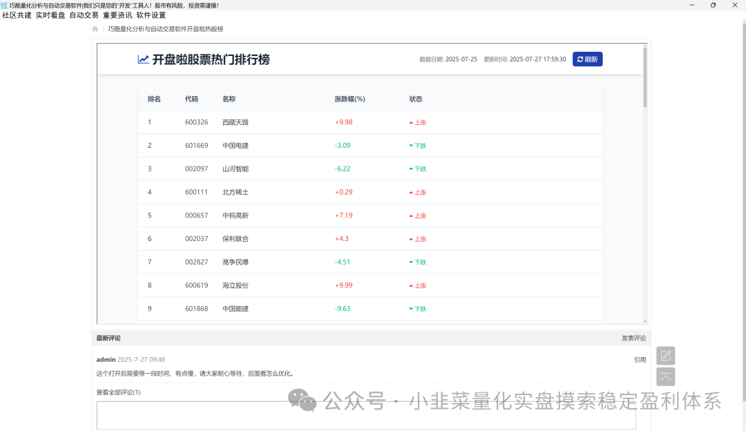Open 查看全部评论(1) link
Viewport: 746px width, 431px height.
(119, 392)
